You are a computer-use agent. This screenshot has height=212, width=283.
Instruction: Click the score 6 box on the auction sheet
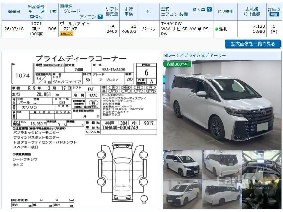click(x=146, y=72)
